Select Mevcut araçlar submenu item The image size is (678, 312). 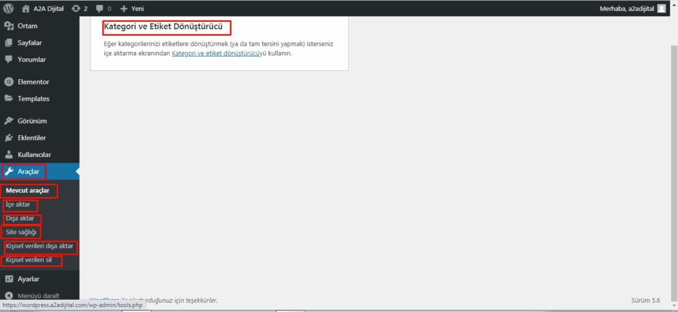point(27,191)
